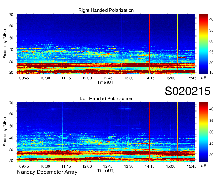Click the Left Handed plot's dB colorbar
Screen dimensions: 217x176
tap(204, 132)
